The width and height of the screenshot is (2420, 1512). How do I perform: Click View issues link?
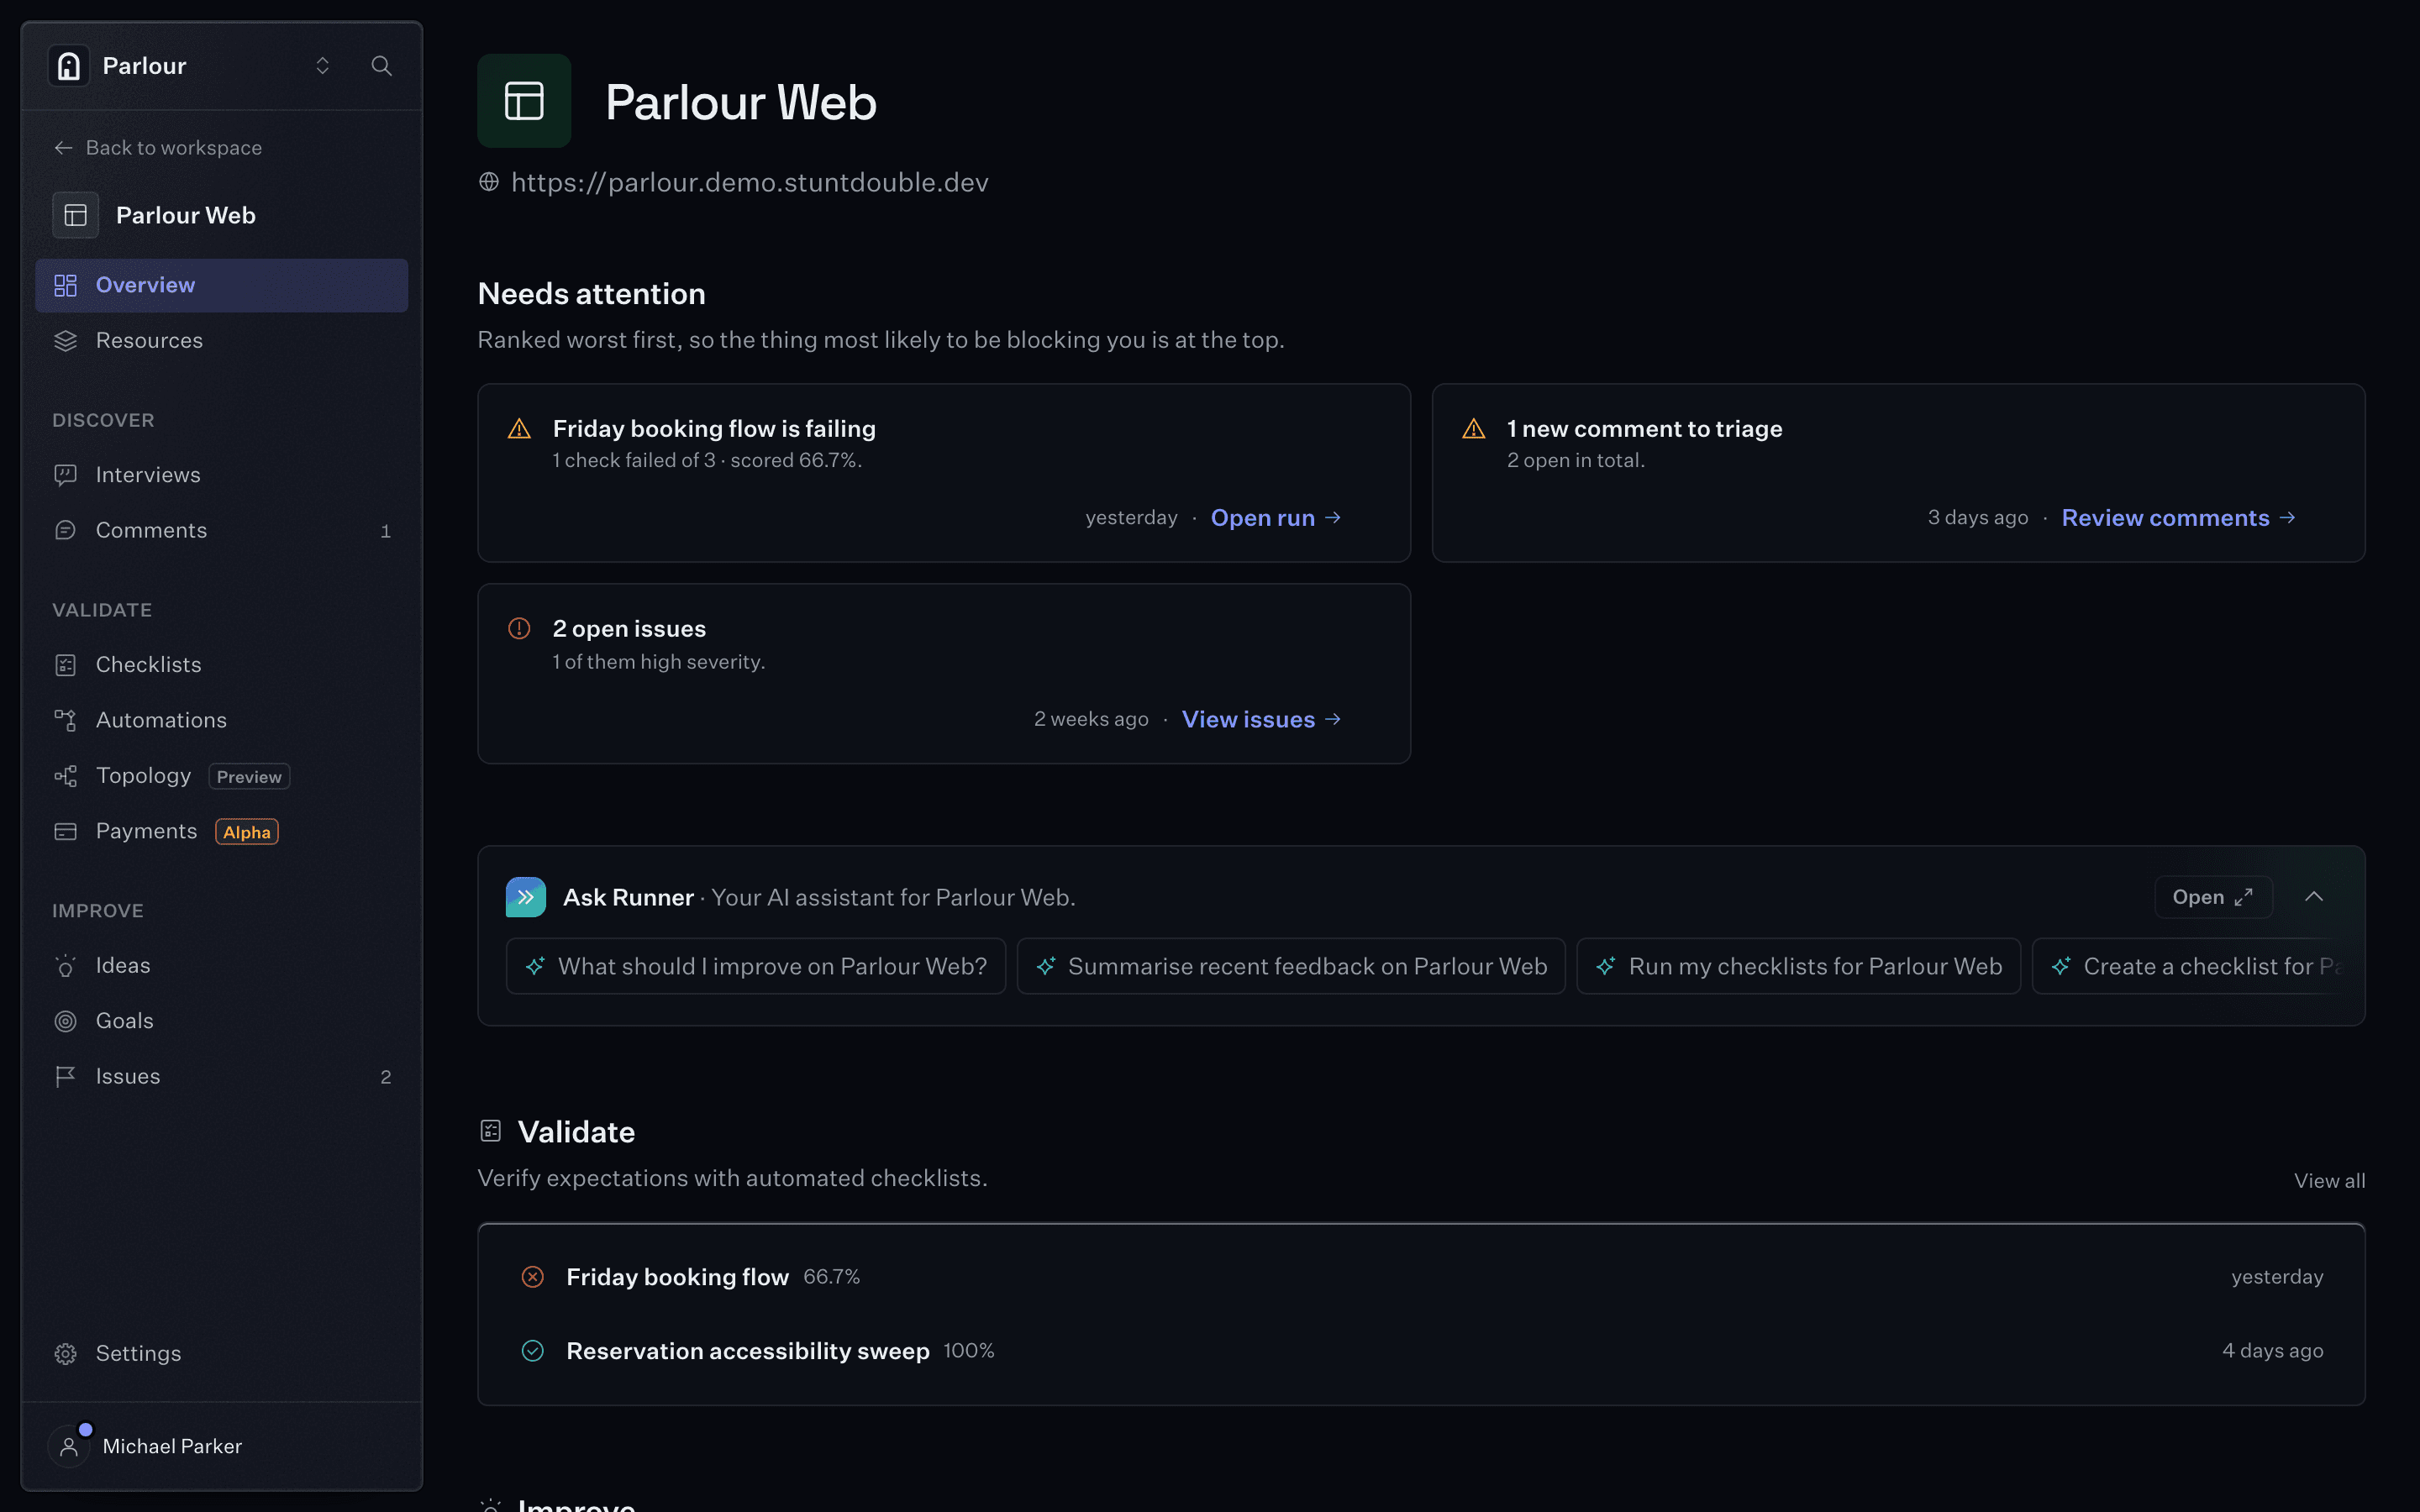pos(1262,720)
